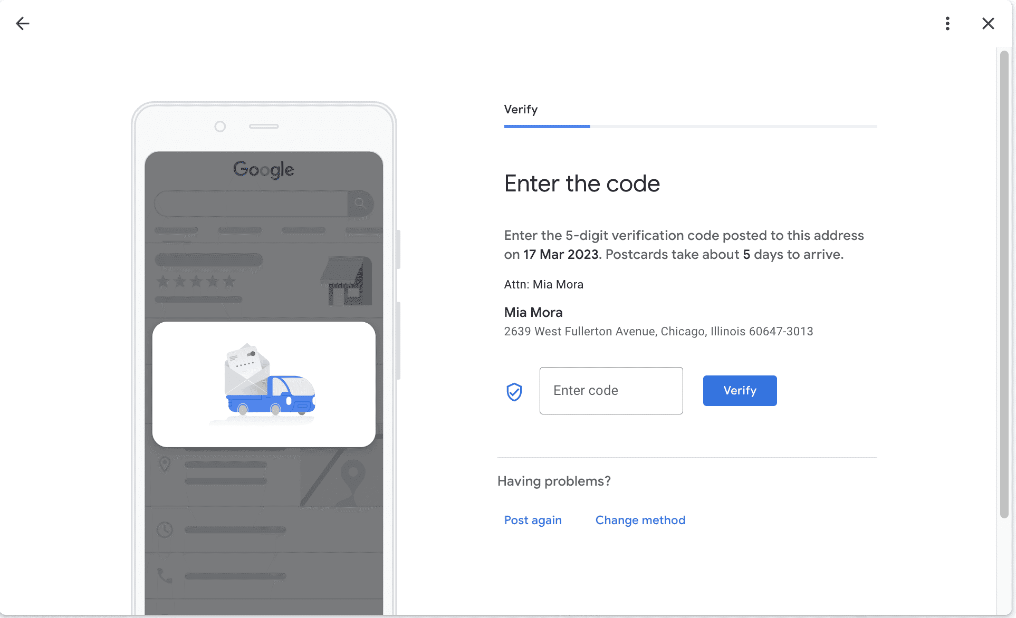Click the three-dot overflow menu icon
Viewport: 1016px width, 618px height.
pyautogui.click(x=948, y=23)
